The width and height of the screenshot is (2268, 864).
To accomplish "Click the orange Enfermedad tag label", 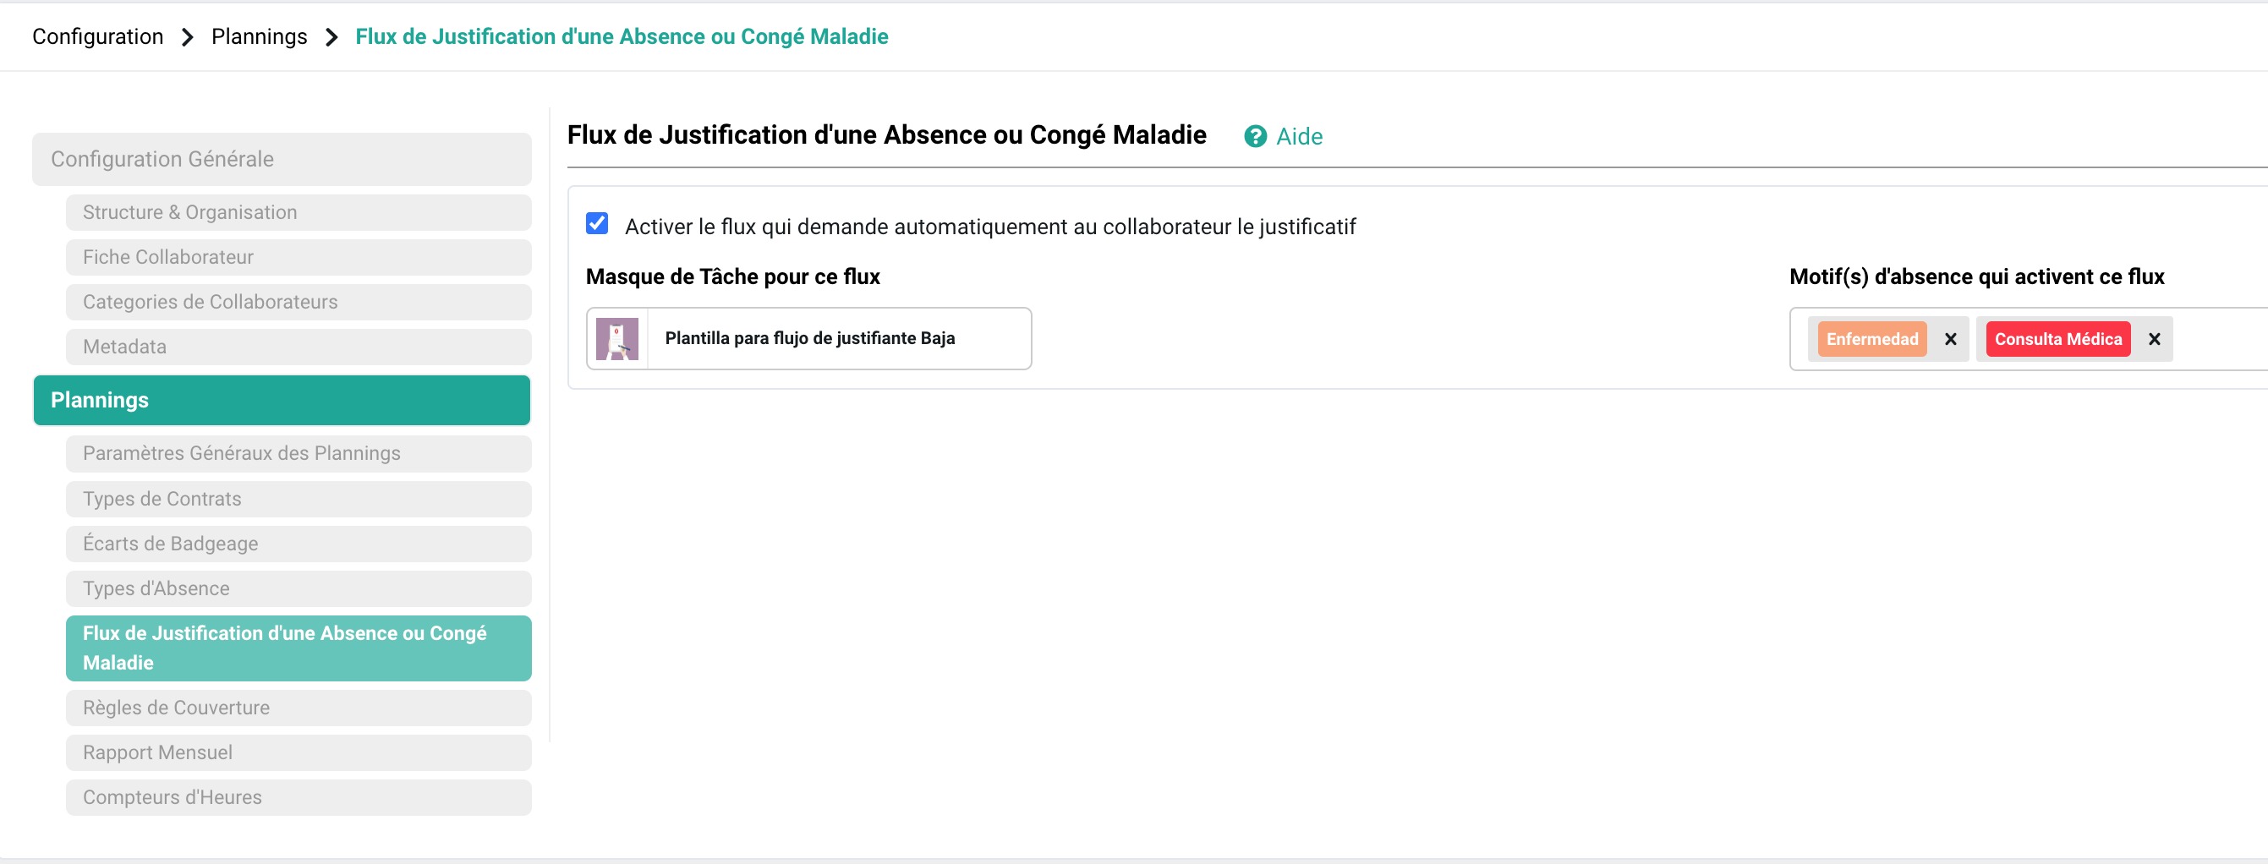I will 1871,340.
